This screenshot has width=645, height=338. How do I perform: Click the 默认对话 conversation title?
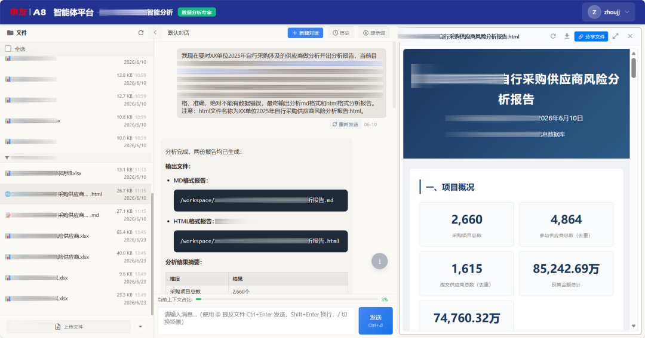pos(178,33)
